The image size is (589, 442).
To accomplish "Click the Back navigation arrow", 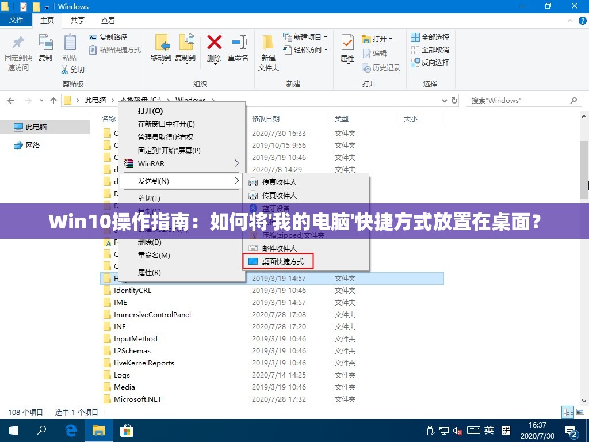I will 12,100.
